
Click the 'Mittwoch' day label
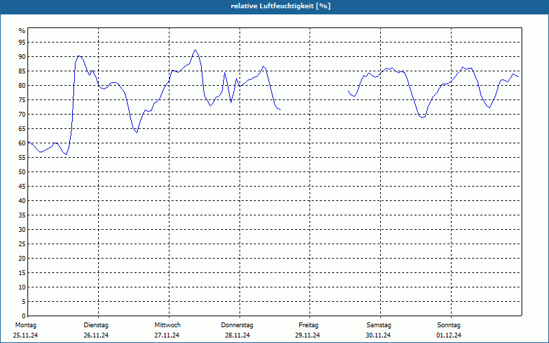coord(167,325)
